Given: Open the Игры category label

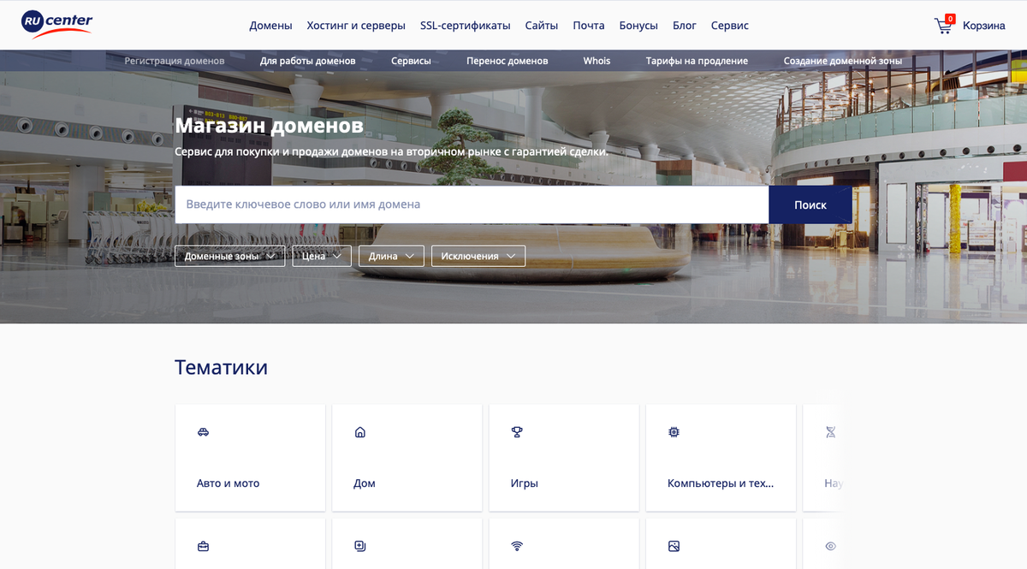Looking at the screenshot, I should click(525, 483).
